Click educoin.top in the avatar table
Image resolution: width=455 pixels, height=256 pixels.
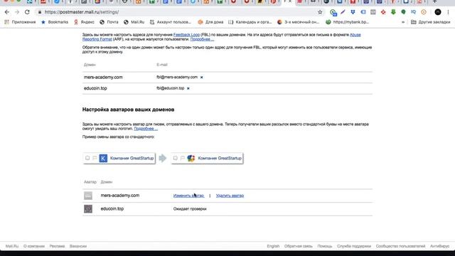click(112, 208)
